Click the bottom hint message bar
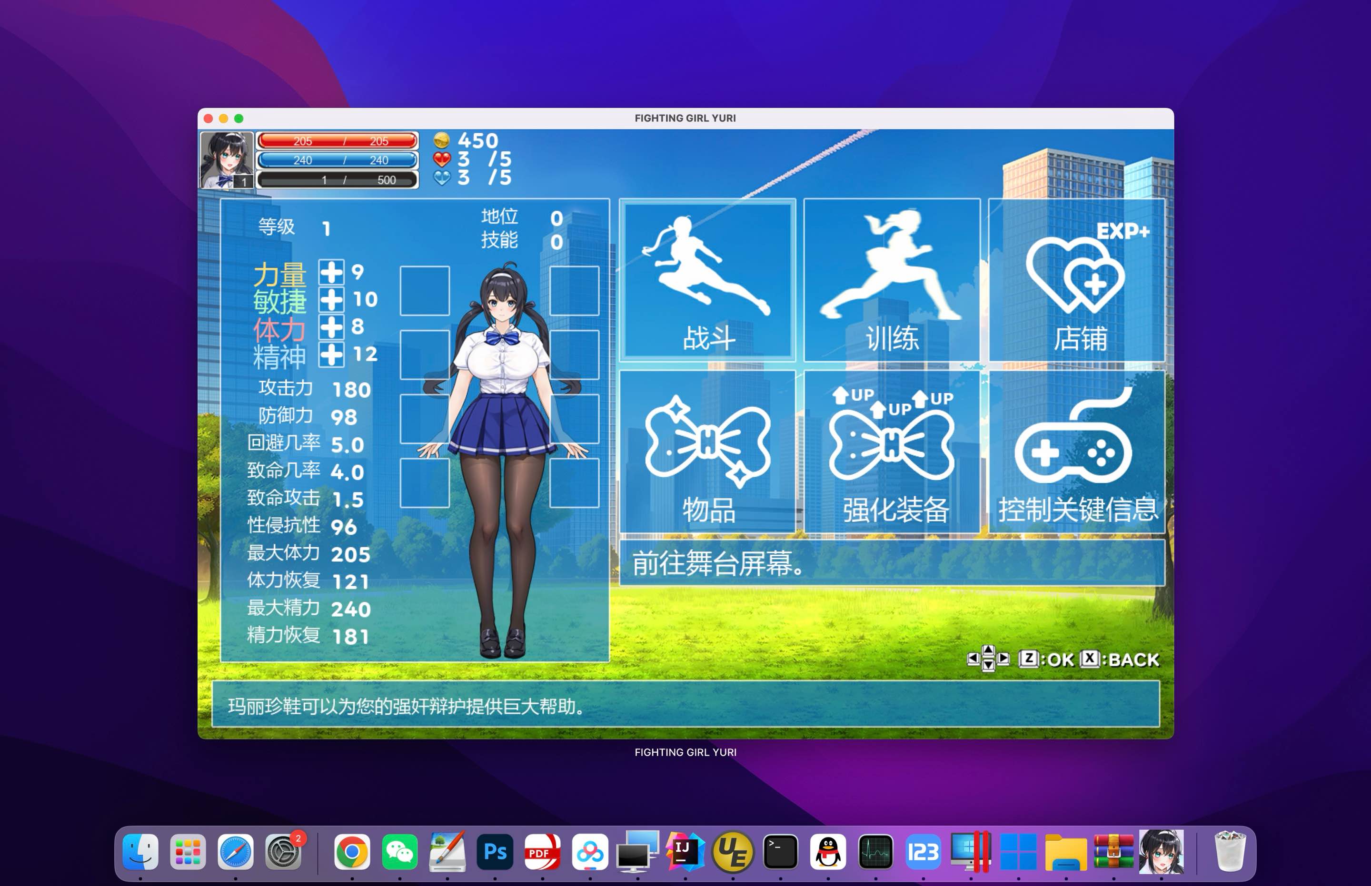This screenshot has width=1371, height=886. click(x=685, y=705)
